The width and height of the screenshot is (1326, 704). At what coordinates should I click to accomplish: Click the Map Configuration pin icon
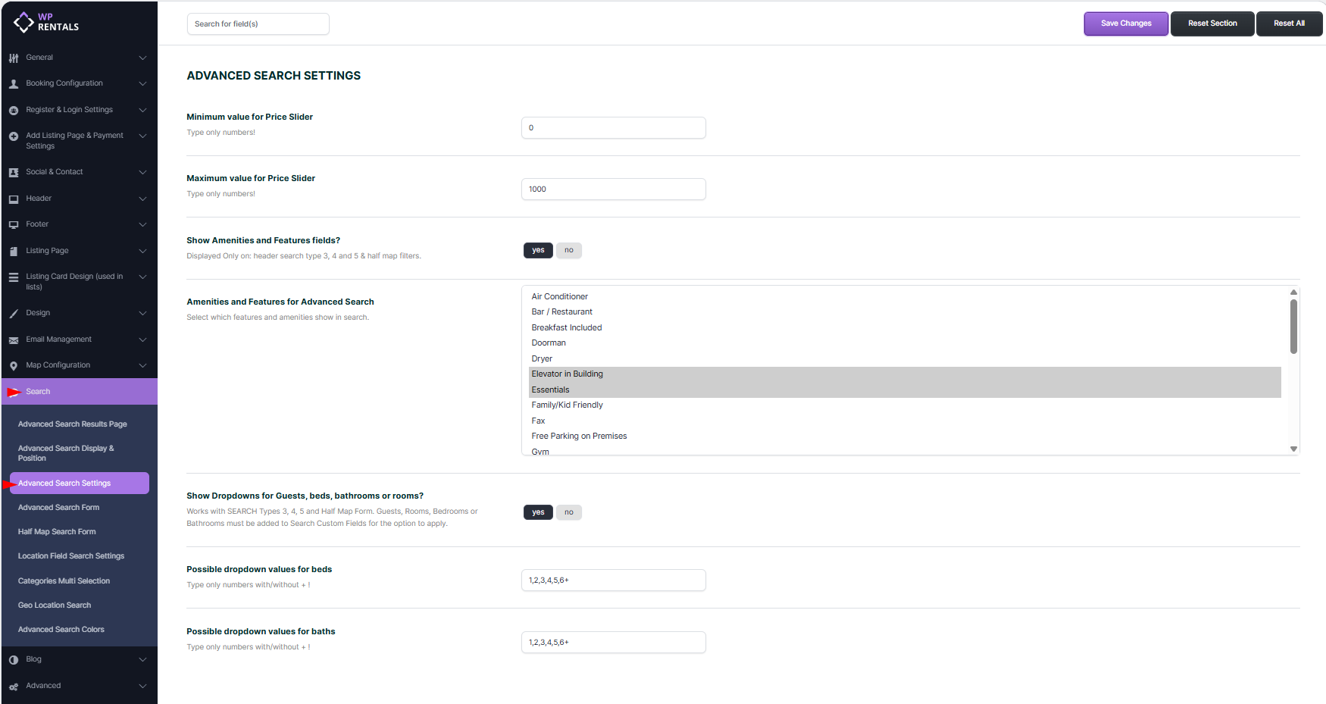coord(14,366)
